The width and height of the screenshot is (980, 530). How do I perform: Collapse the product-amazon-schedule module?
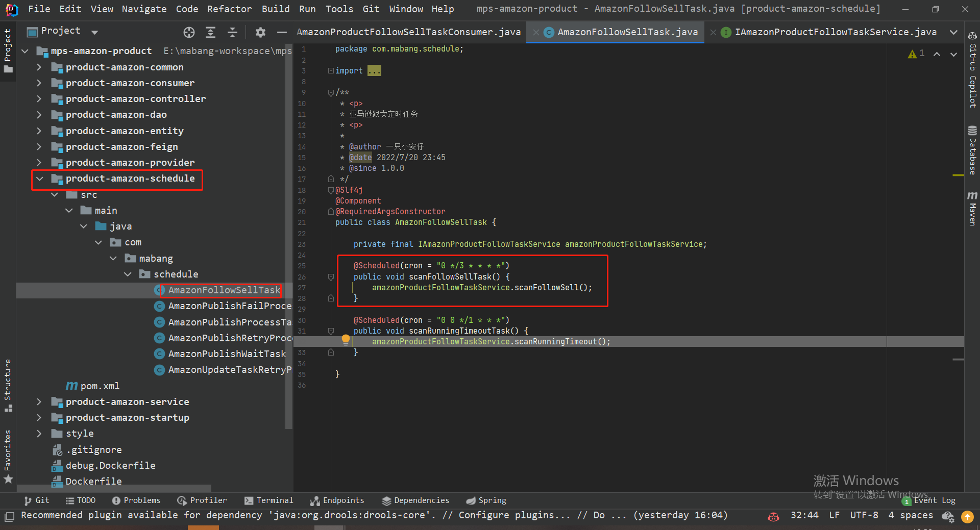[x=40, y=179]
